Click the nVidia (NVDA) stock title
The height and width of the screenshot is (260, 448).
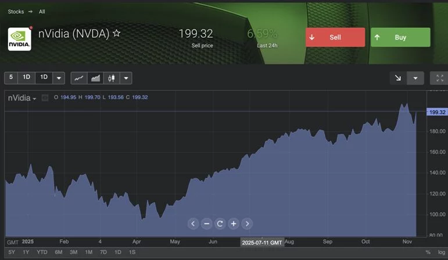pyautogui.click(x=74, y=34)
